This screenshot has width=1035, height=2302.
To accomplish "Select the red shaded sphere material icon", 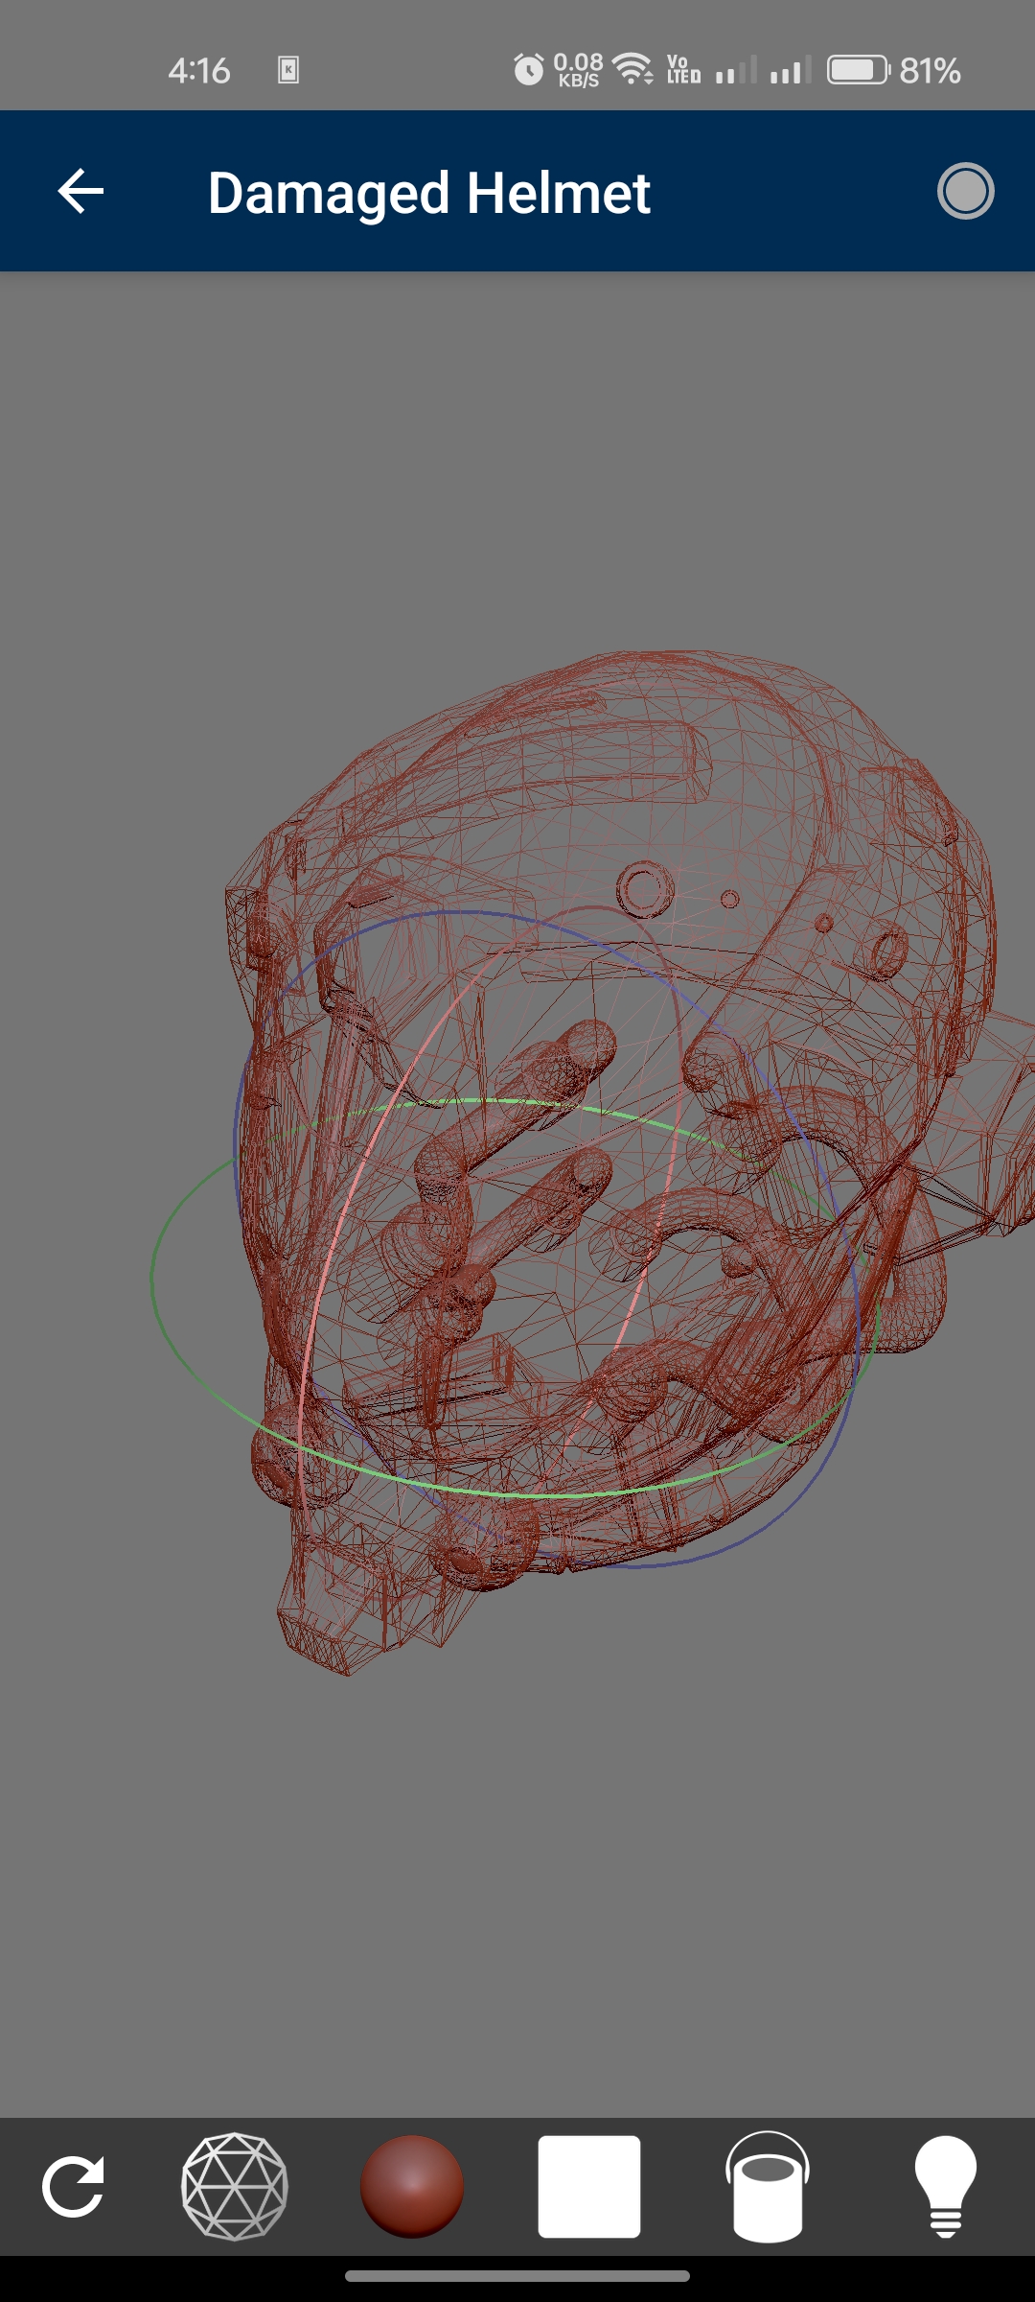I will [x=412, y=2187].
